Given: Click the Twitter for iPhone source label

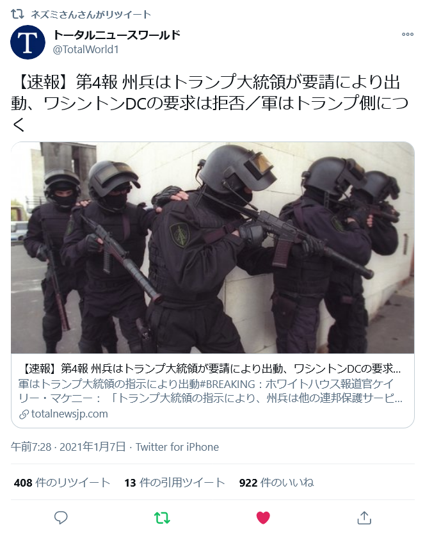Looking at the screenshot, I should tap(177, 447).
